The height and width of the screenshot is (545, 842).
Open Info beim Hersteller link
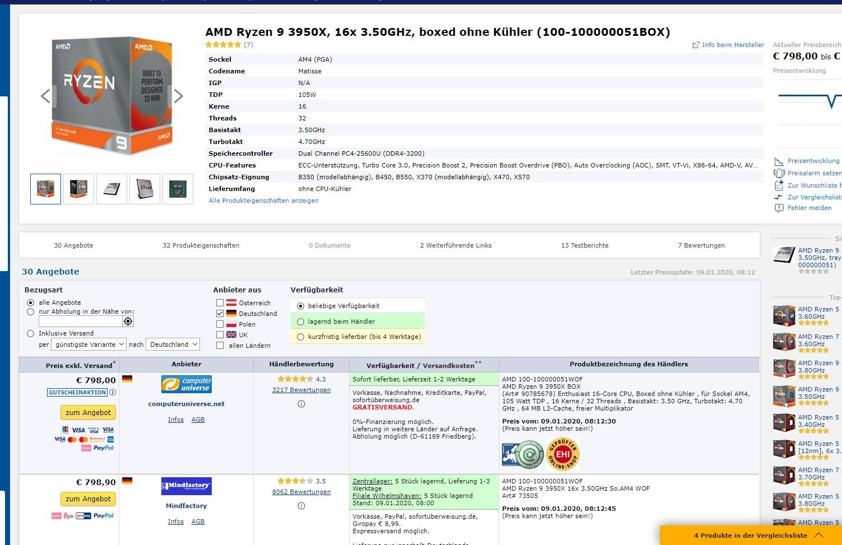point(728,45)
